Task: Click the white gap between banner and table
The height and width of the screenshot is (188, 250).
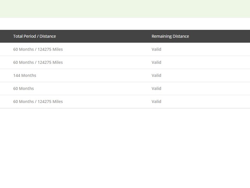Action: (x=125, y=24)
